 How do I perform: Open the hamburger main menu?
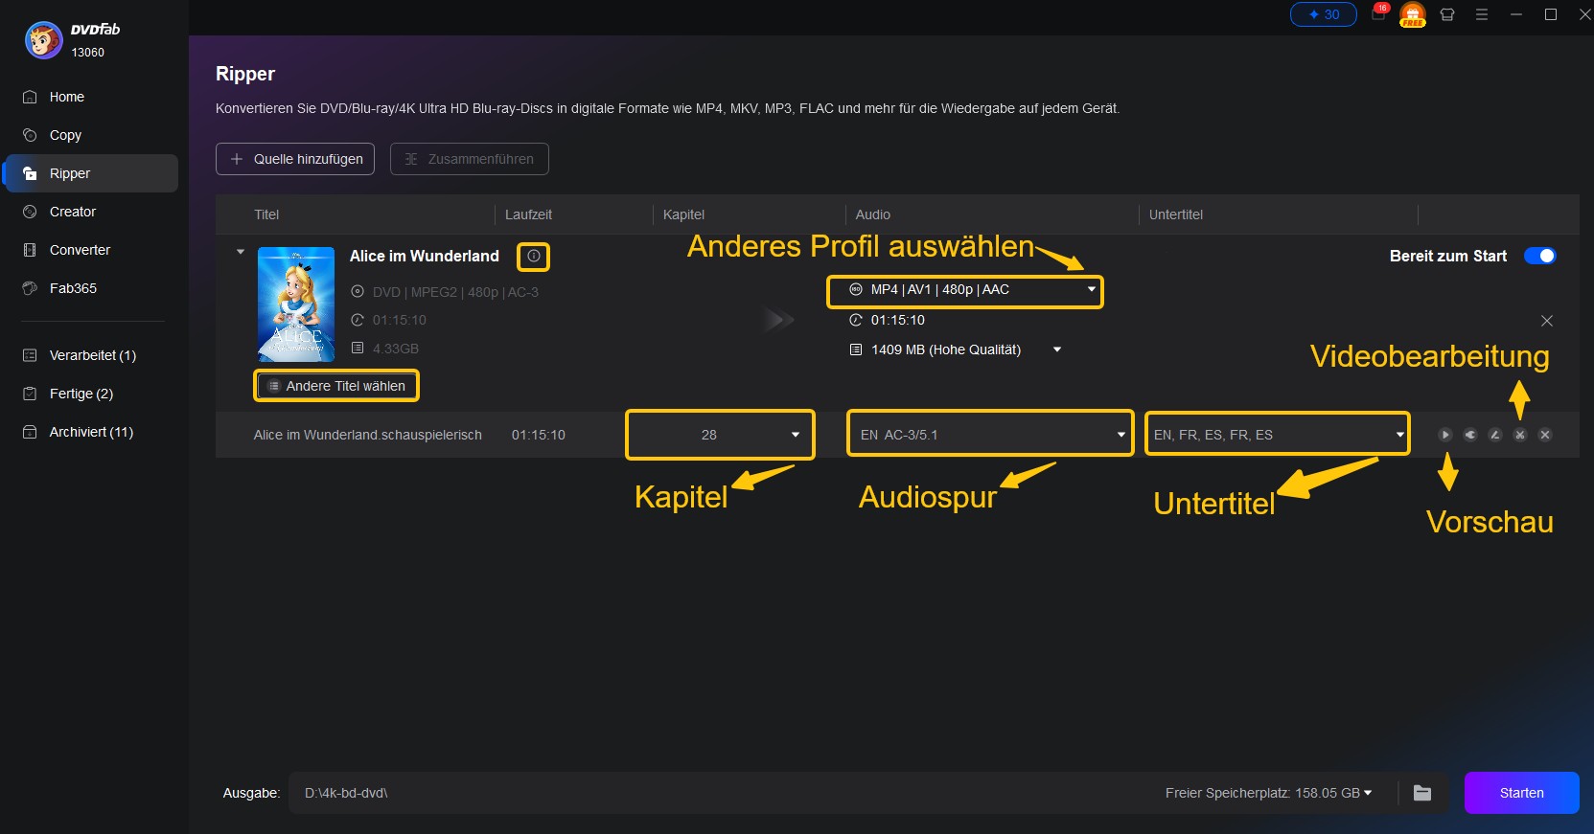click(1482, 14)
